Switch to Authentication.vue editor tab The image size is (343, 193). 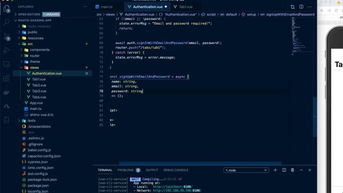pos(148,7)
